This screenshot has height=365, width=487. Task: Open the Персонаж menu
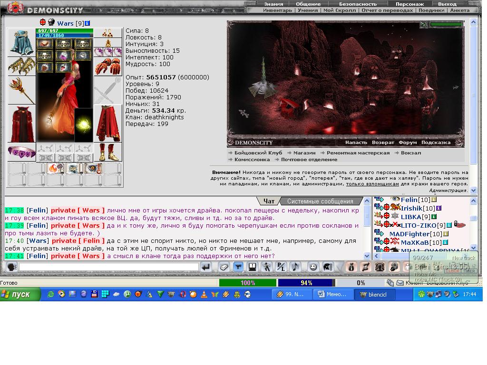pos(409,4)
